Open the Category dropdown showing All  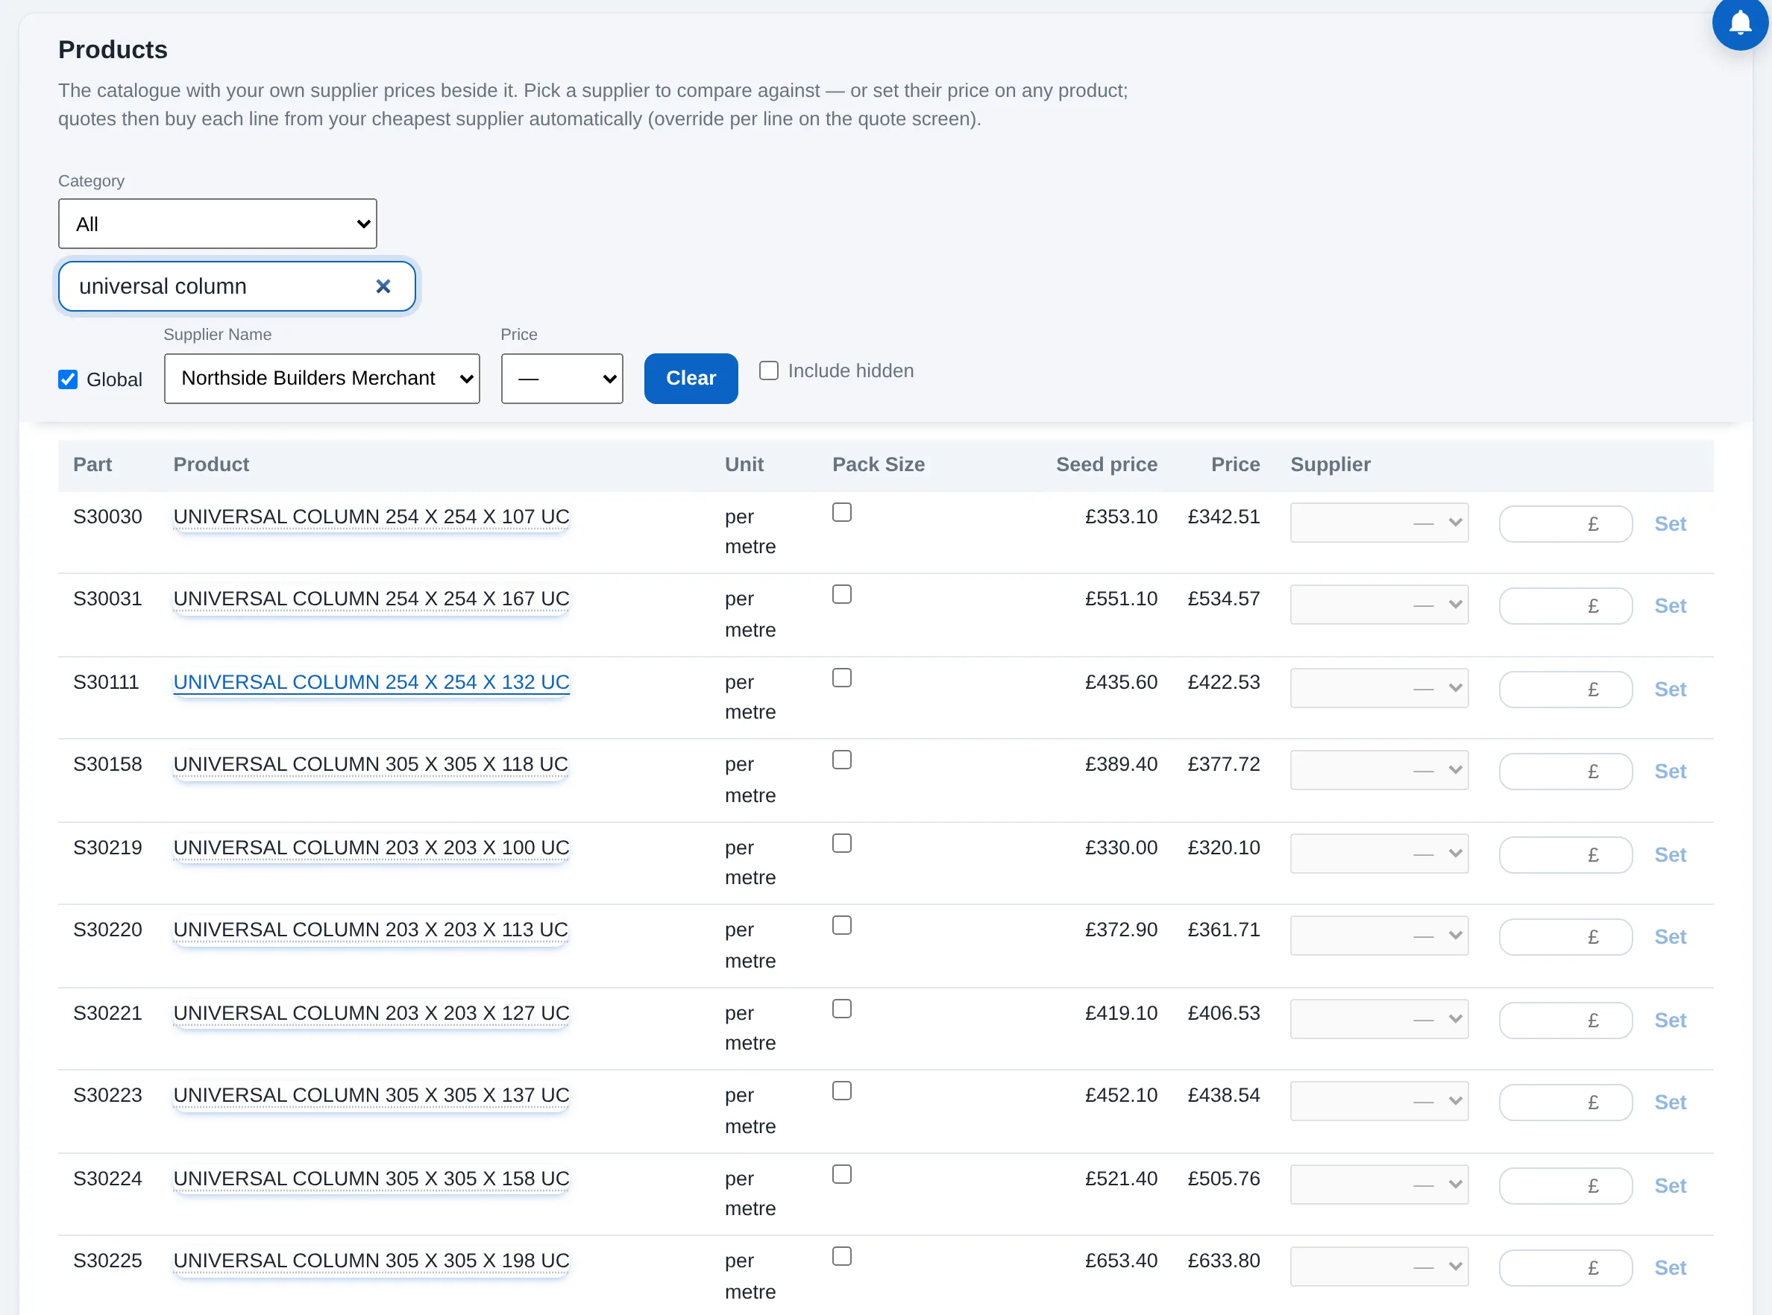tap(218, 224)
